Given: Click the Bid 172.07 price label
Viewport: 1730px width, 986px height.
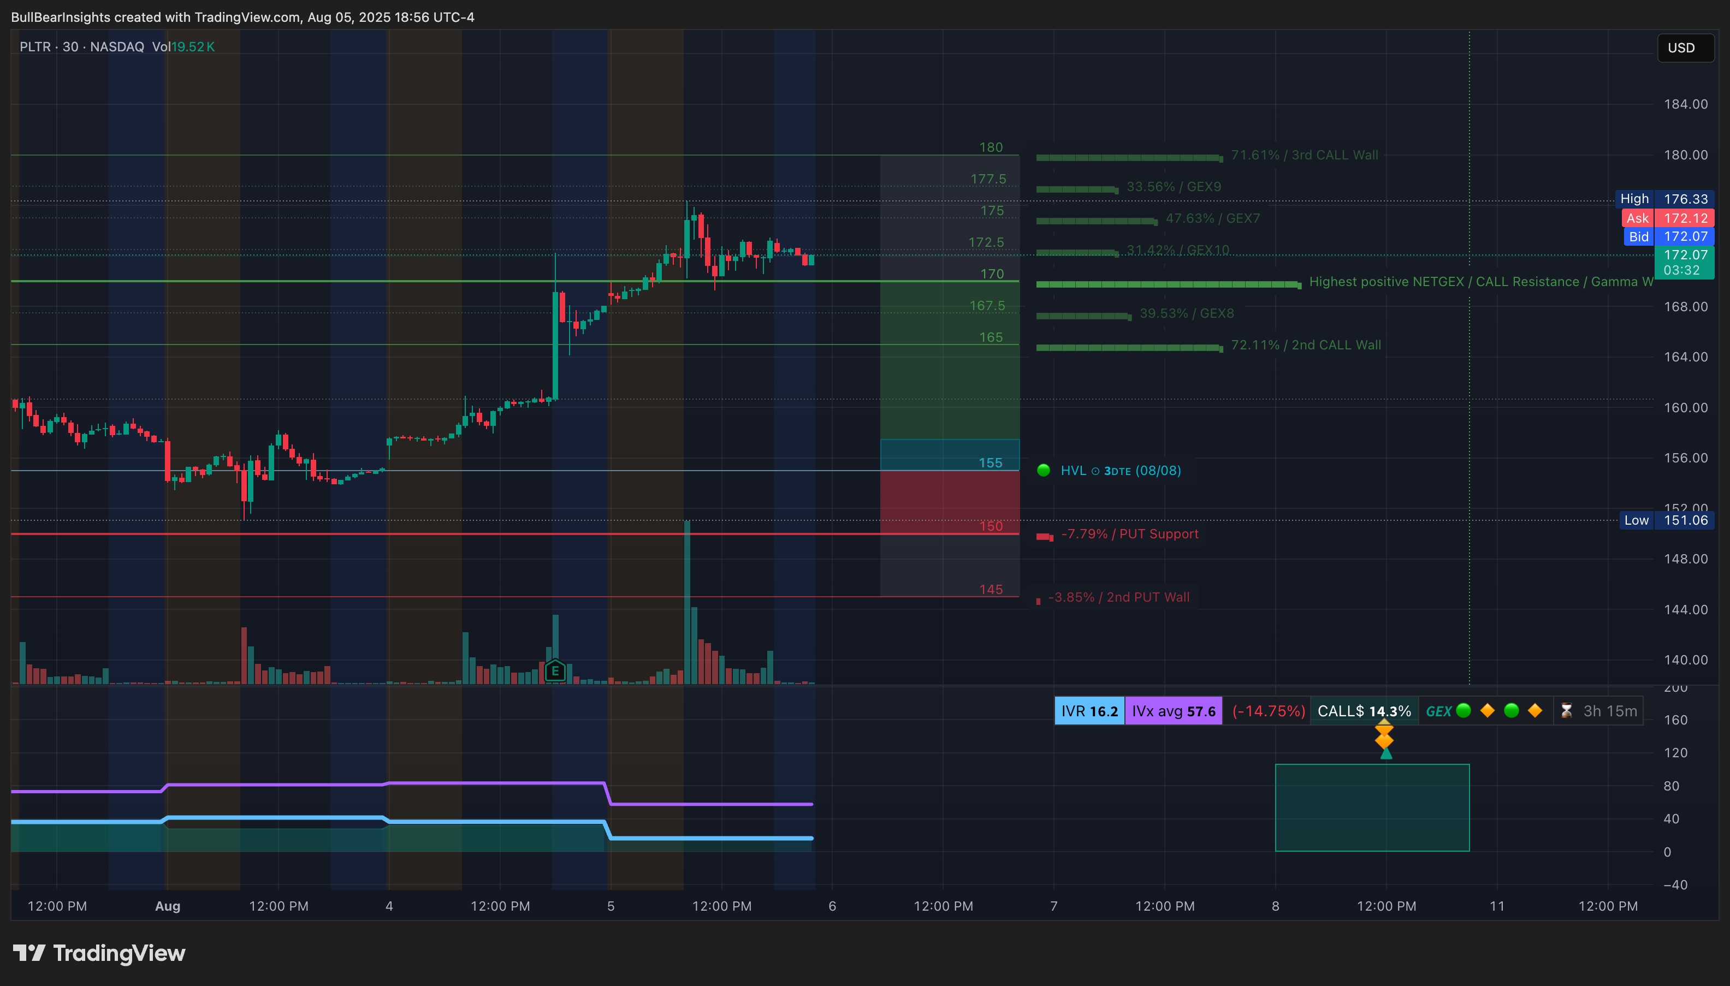Looking at the screenshot, I should (1668, 236).
